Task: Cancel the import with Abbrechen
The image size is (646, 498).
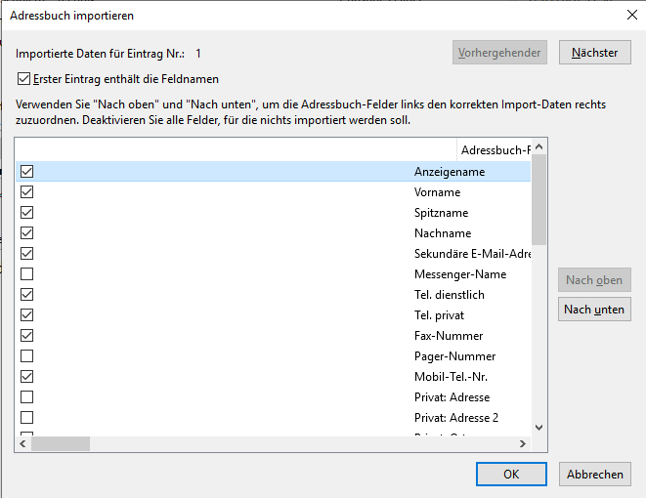Action: [594, 474]
